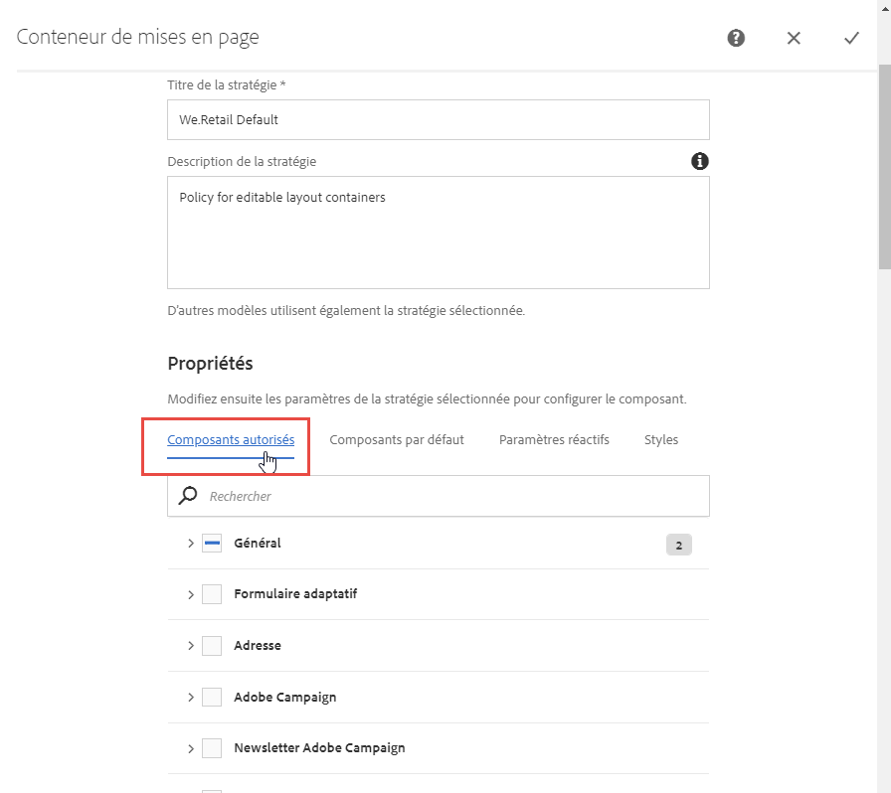Click the magnifying glass search icon
This screenshot has width=891, height=793.
[188, 495]
